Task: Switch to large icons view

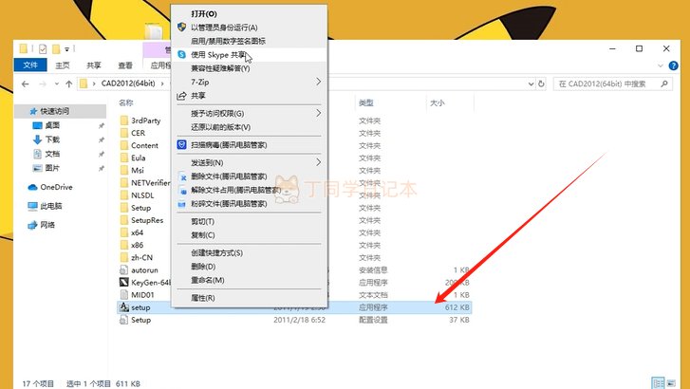Action: click(671, 383)
